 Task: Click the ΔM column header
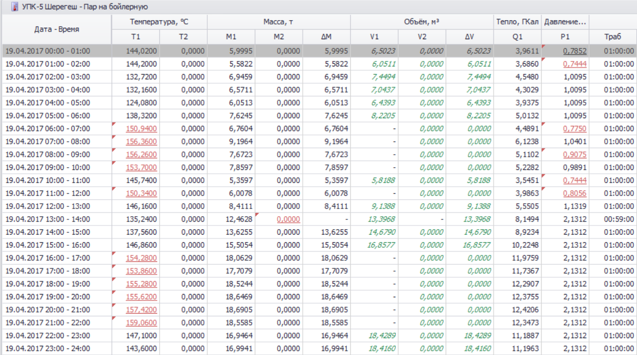click(326, 36)
